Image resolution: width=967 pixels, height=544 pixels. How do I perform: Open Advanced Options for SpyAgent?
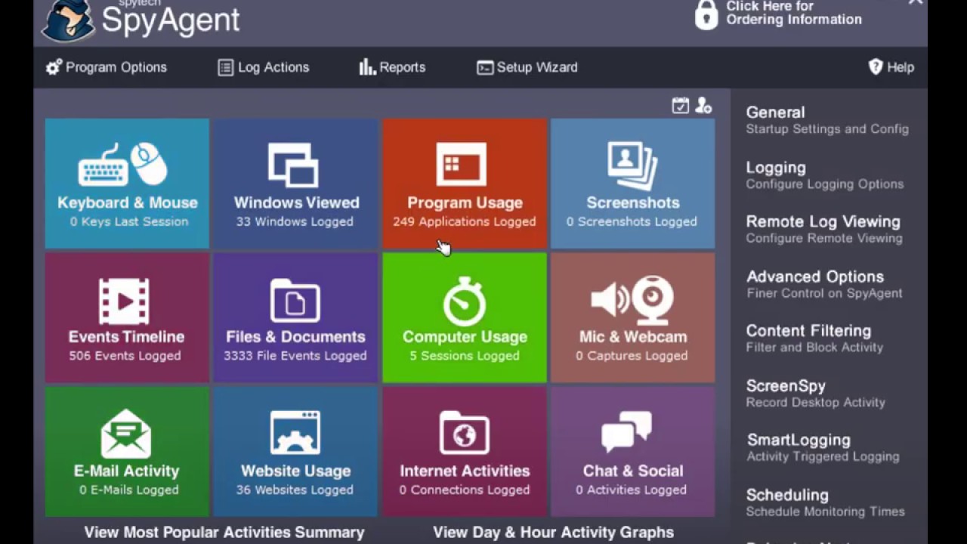pos(824,284)
